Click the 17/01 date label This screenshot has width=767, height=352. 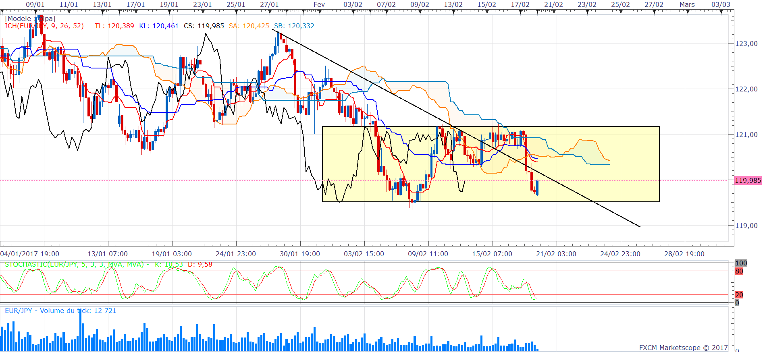tap(135, 4)
